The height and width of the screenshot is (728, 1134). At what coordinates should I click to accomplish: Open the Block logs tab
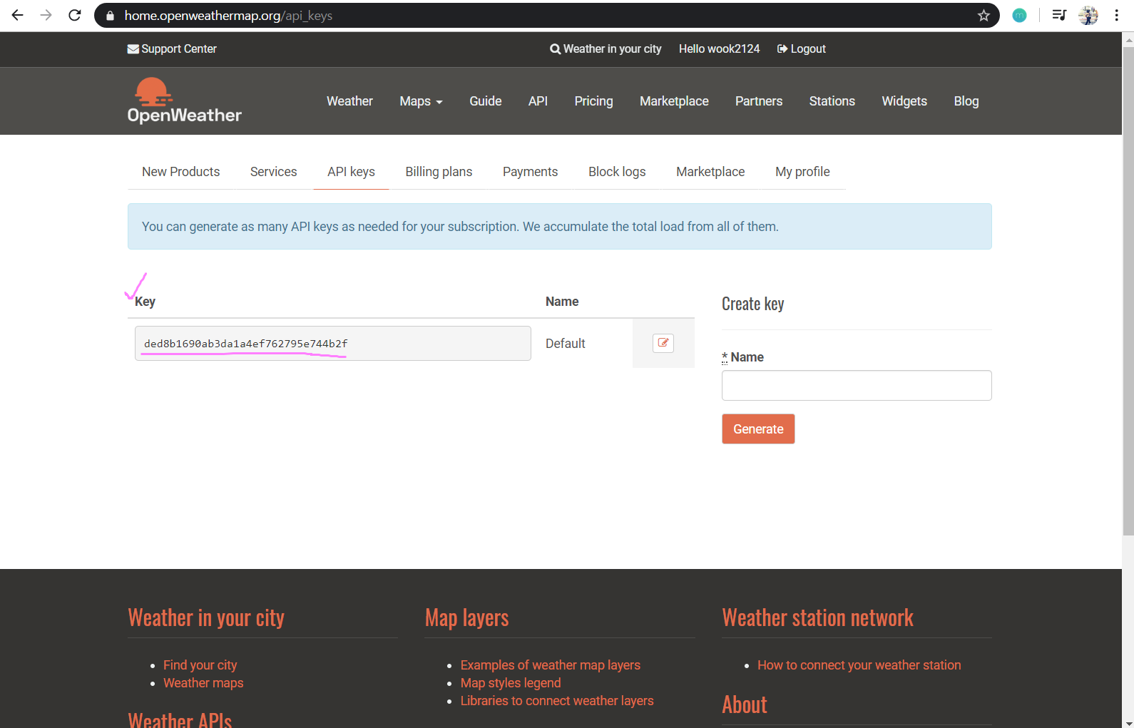[x=617, y=172]
